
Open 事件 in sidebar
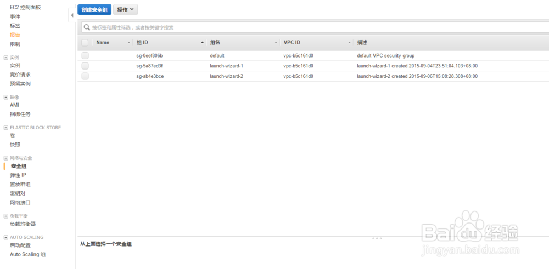[15, 16]
